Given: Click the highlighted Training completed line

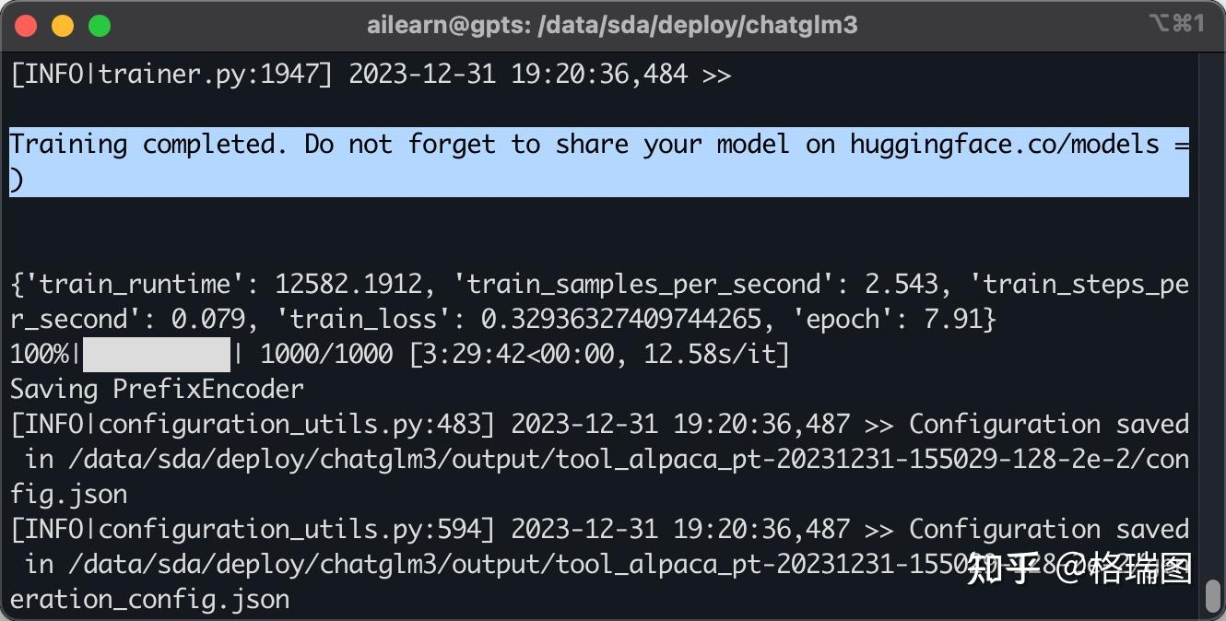Looking at the screenshot, I should tap(461, 145).
